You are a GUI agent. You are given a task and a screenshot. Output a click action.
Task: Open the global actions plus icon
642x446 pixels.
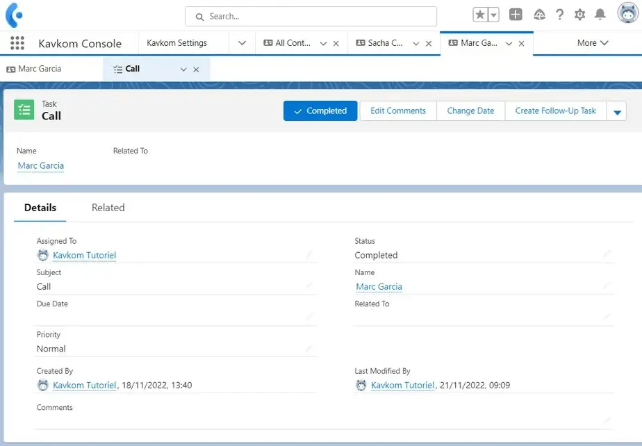point(516,15)
